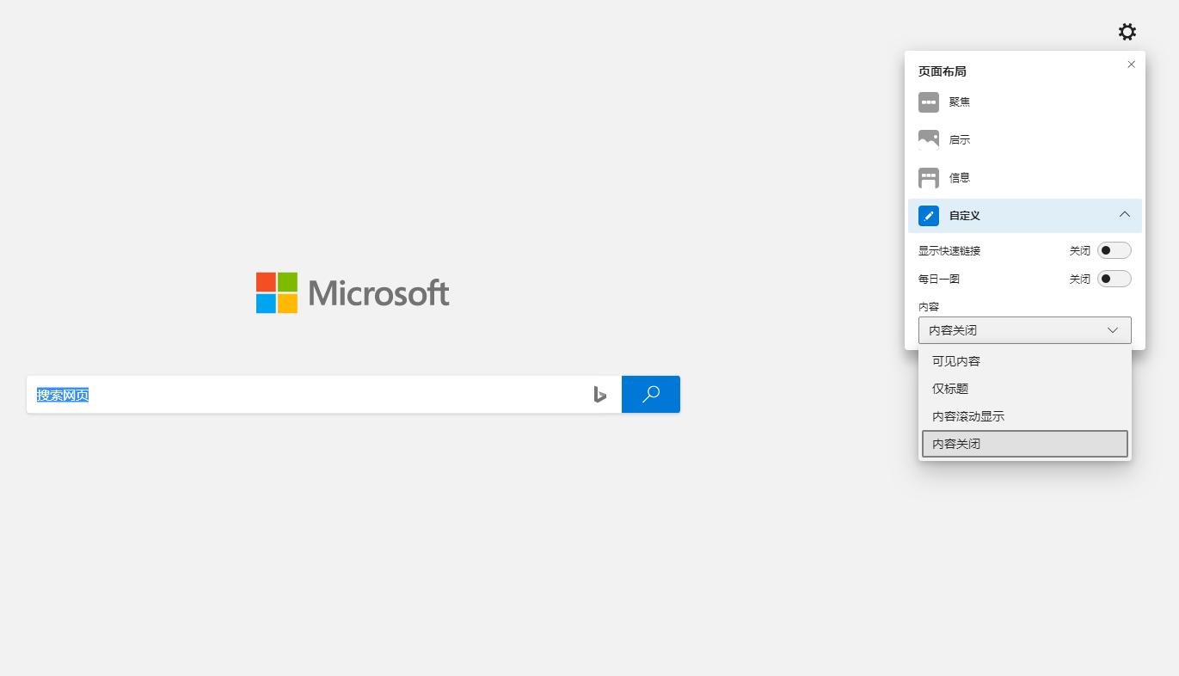
Task: Click the blue search magnifier button
Action: coord(651,395)
